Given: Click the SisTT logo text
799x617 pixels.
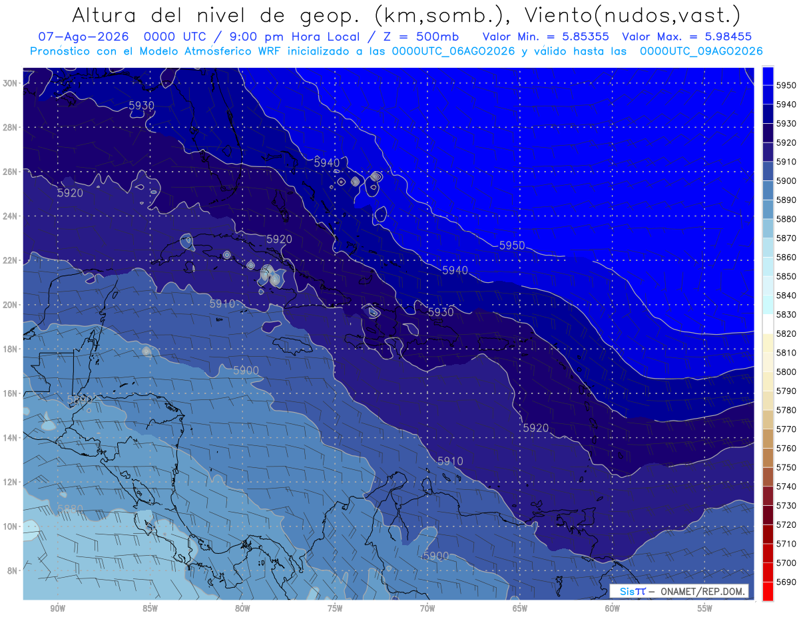Looking at the screenshot, I should [x=632, y=592].
